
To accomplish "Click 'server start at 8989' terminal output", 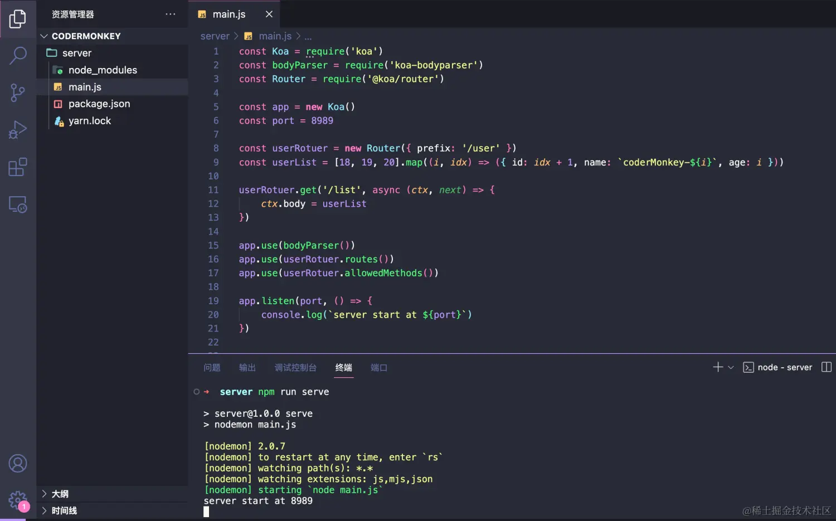I will pos(258,501).
